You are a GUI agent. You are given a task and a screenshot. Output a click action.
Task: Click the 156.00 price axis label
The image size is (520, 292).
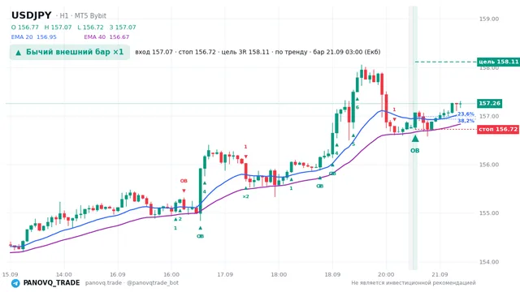point(489,165)
